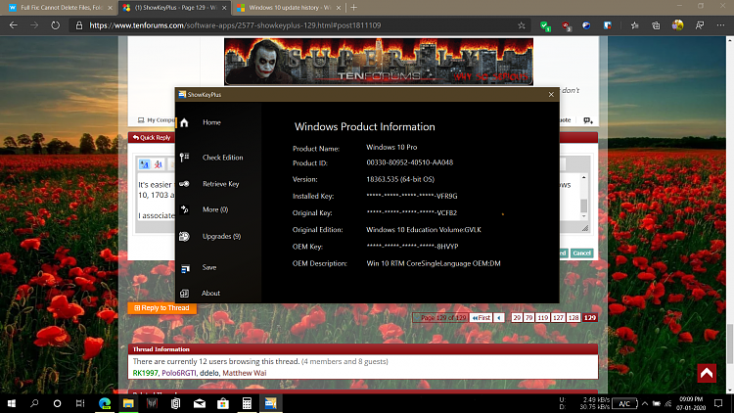Open the blue lock browser extension
734x413 pixels.
[x=607, y=25]
